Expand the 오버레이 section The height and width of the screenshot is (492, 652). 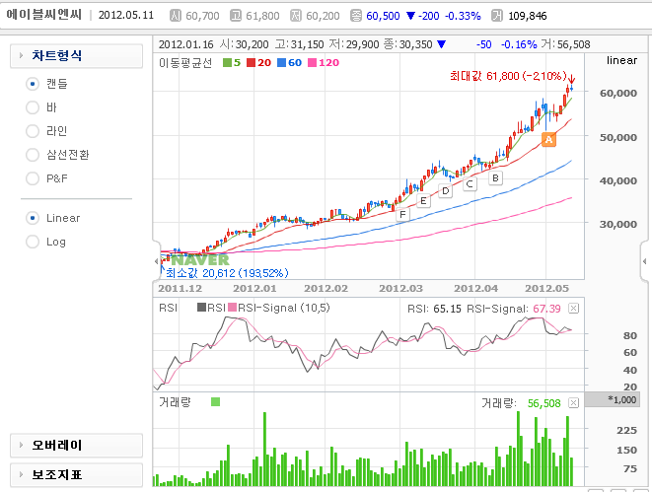click(x=75, y=446)
